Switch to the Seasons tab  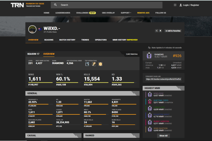[x=49, y=40]
